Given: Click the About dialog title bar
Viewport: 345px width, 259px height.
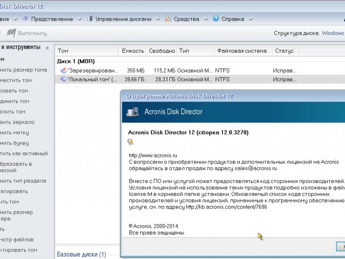Looking at the screenshot, I should coord(233,96).
